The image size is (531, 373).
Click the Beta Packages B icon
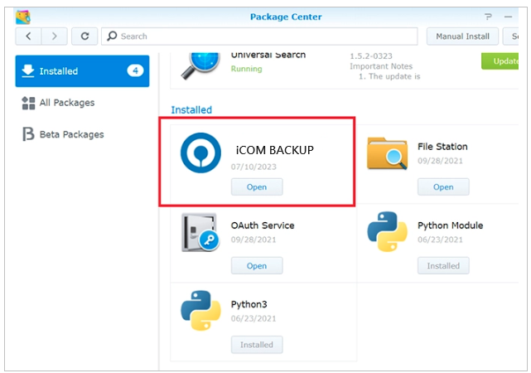(28, 133)
